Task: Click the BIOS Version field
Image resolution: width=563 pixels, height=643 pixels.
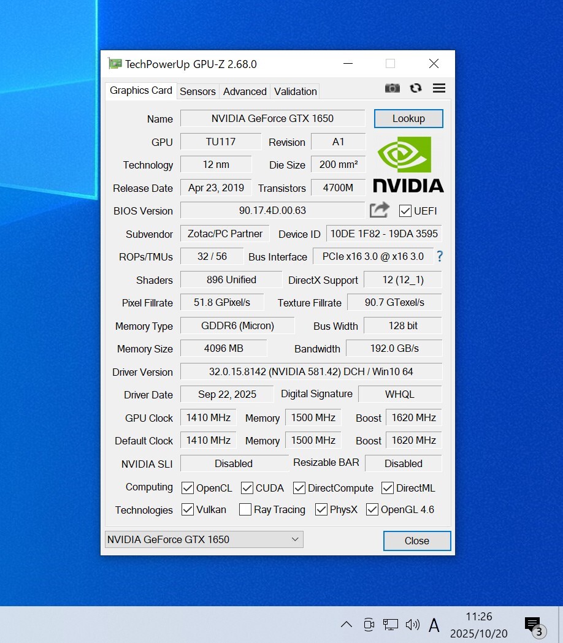Action: (x=272, y=210)
